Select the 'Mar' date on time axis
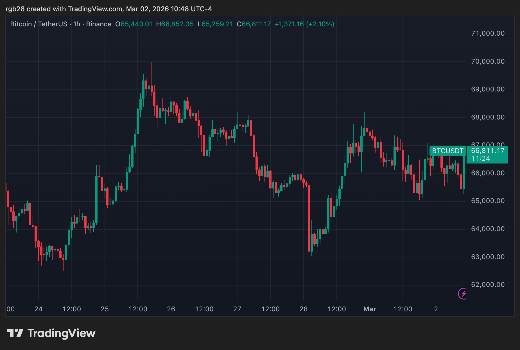The height and width of the screenshot is (350, 520). [x=370, y=309]
